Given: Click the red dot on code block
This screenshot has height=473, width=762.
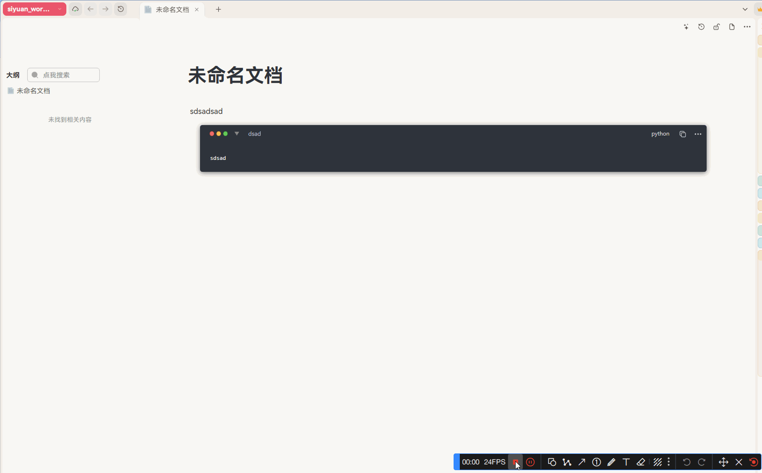Looking at the screenshot, I should [212, 134].
